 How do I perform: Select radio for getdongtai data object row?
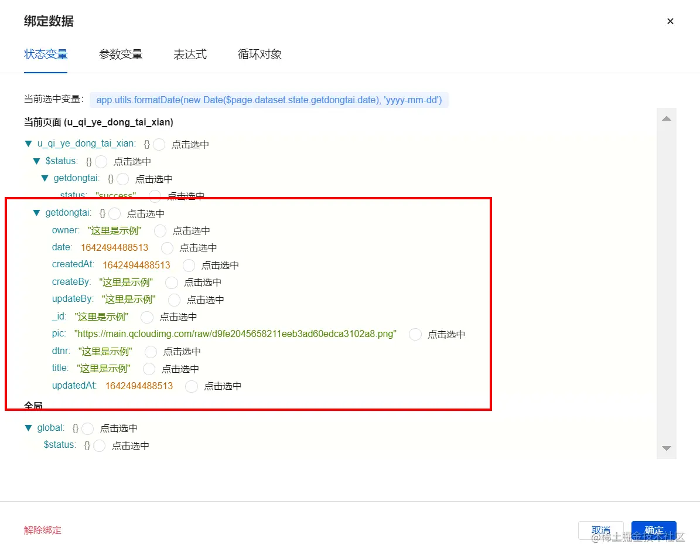(x=114, y=213)
